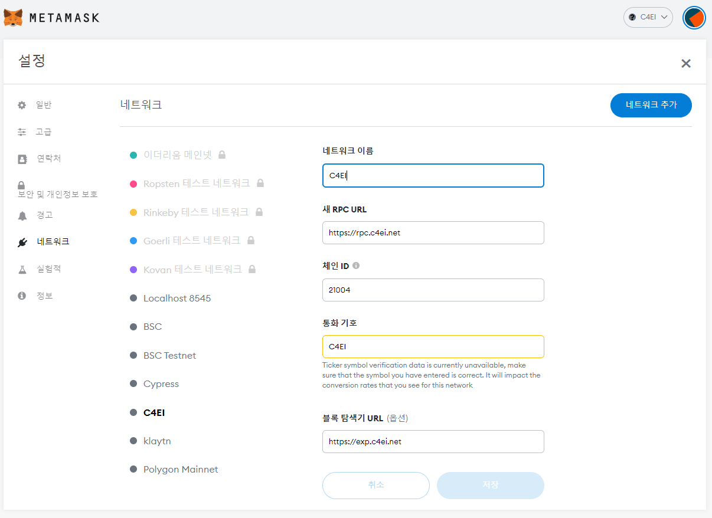Screen dimensions: 712x518
Task: Choose Localhost 8545 network
Action: 177,298
